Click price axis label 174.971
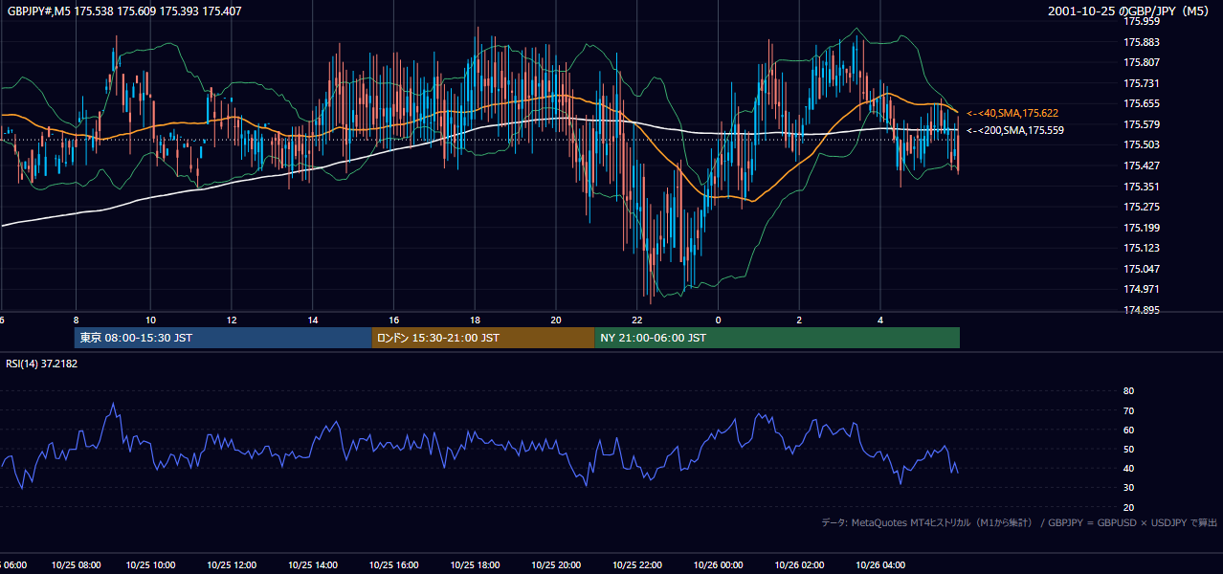This screenshot has width=1223, height=574. click(x=1142, y=289)
